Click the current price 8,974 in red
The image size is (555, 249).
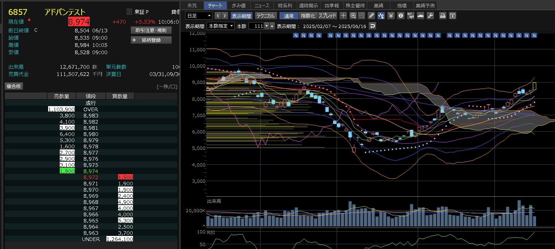coord(79,22)
